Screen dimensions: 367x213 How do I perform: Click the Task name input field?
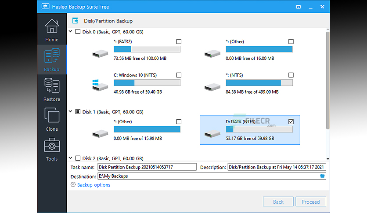pos(147,167)
